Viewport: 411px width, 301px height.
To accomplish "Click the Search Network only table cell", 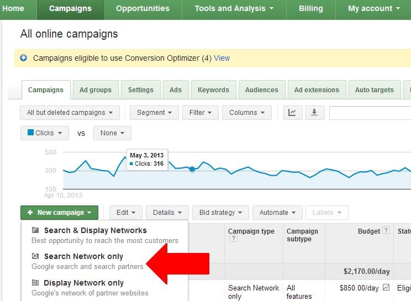I will click(254, 292).
